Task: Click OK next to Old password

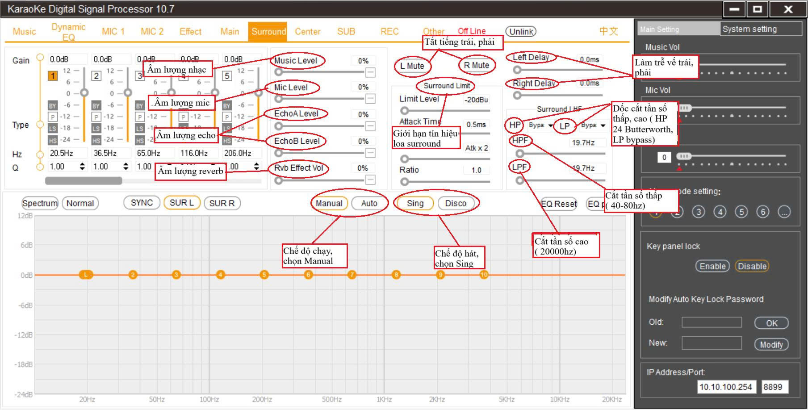Action: [x=771, y=323]
